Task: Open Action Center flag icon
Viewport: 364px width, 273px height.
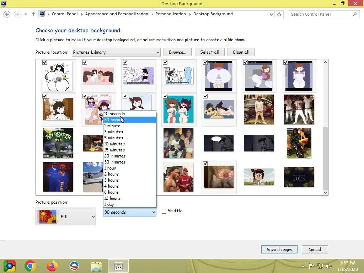Action: (311, 266)
